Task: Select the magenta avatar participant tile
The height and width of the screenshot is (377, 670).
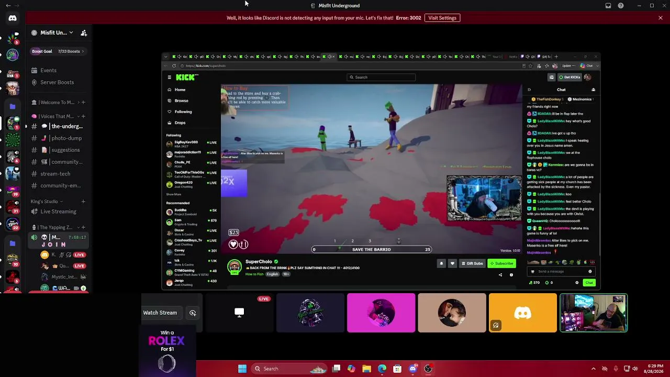Action: coord(381,313)
